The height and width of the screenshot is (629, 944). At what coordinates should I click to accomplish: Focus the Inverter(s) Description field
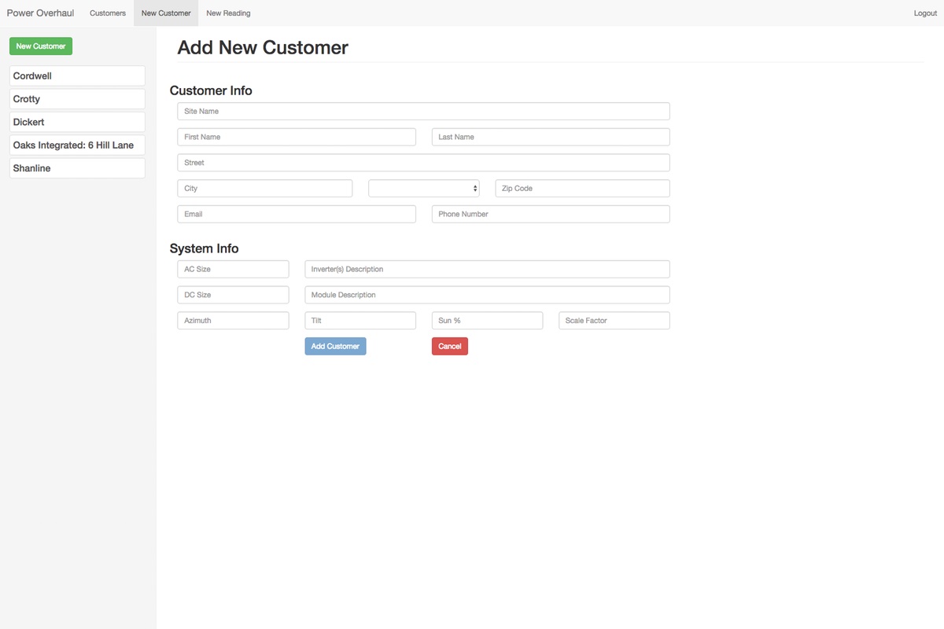click(x=487, y=270)
